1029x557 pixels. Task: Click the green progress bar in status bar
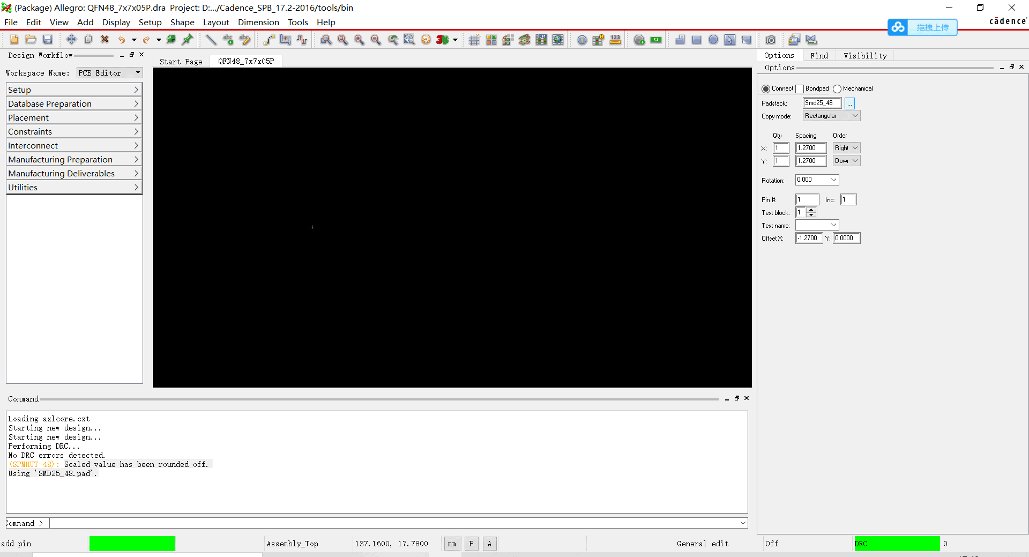click(x=132, y=544)
